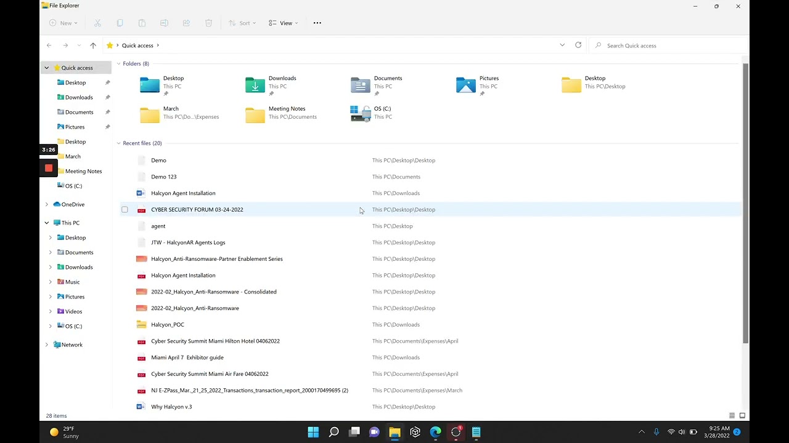Expand the Network tree node
This screenshot has height=443, width=789.
(x=46, y=345)
